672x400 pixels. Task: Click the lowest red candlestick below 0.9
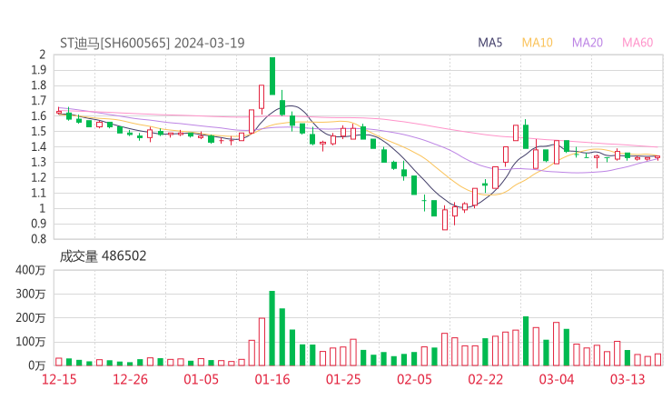pyautogui.click(x=445, y=218)
